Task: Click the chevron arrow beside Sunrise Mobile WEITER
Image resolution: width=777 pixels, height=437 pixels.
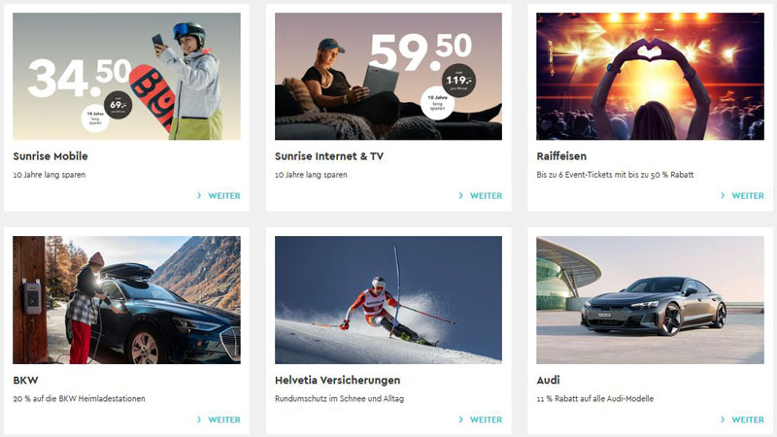Action: point(199,196)
